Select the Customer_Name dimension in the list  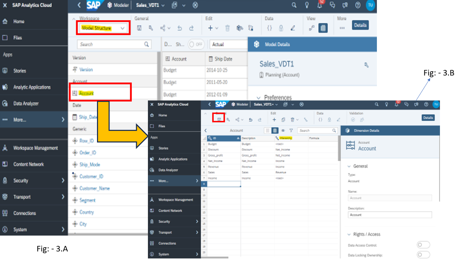tap(94, 188)
